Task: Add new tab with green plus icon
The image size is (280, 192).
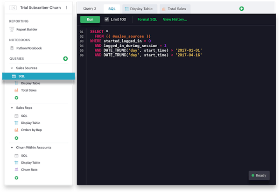Action: point(242,8)
